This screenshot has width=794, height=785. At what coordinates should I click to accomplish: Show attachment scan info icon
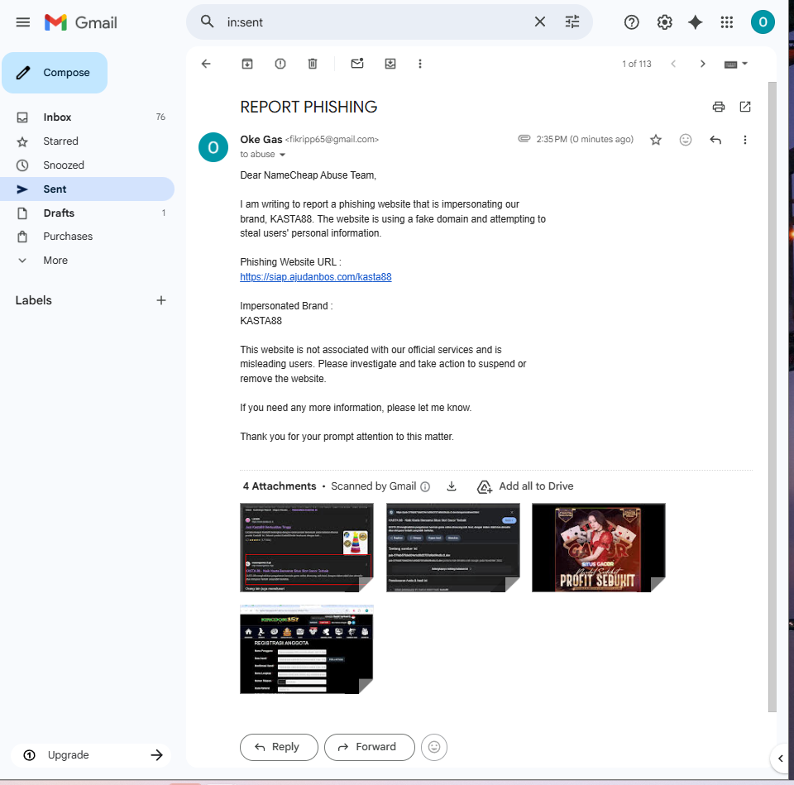425,486
